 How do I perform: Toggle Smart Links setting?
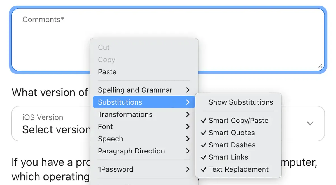[228, 157]
